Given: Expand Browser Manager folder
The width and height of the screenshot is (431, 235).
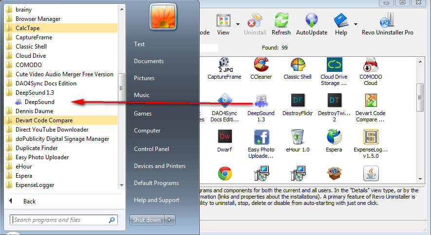Looking at the screenshot, I should coord(38,19).
